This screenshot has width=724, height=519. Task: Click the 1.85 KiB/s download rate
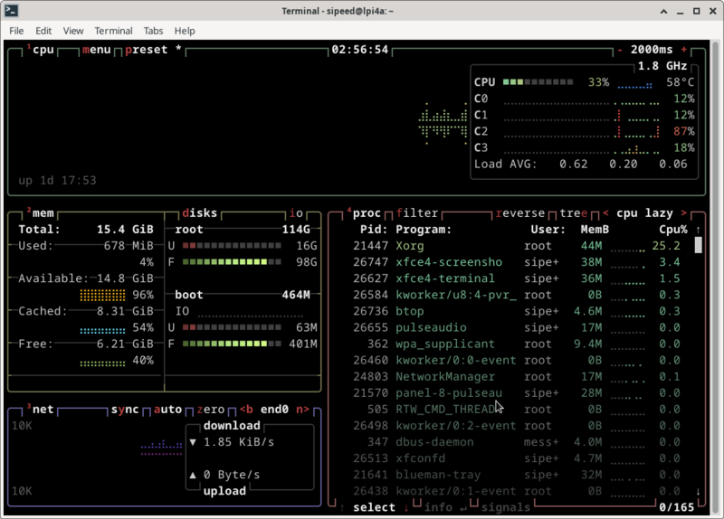[239, 442]
